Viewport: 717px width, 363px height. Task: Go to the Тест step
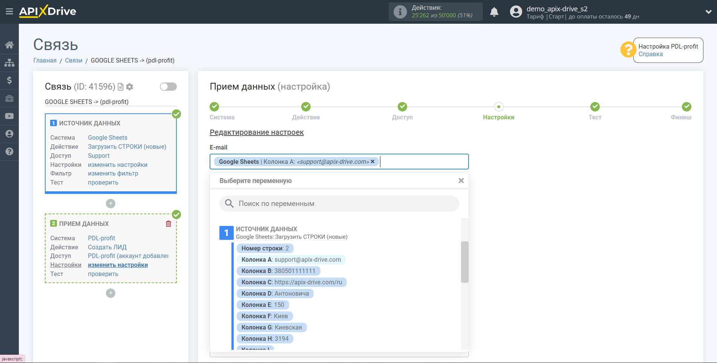point(595,107)
